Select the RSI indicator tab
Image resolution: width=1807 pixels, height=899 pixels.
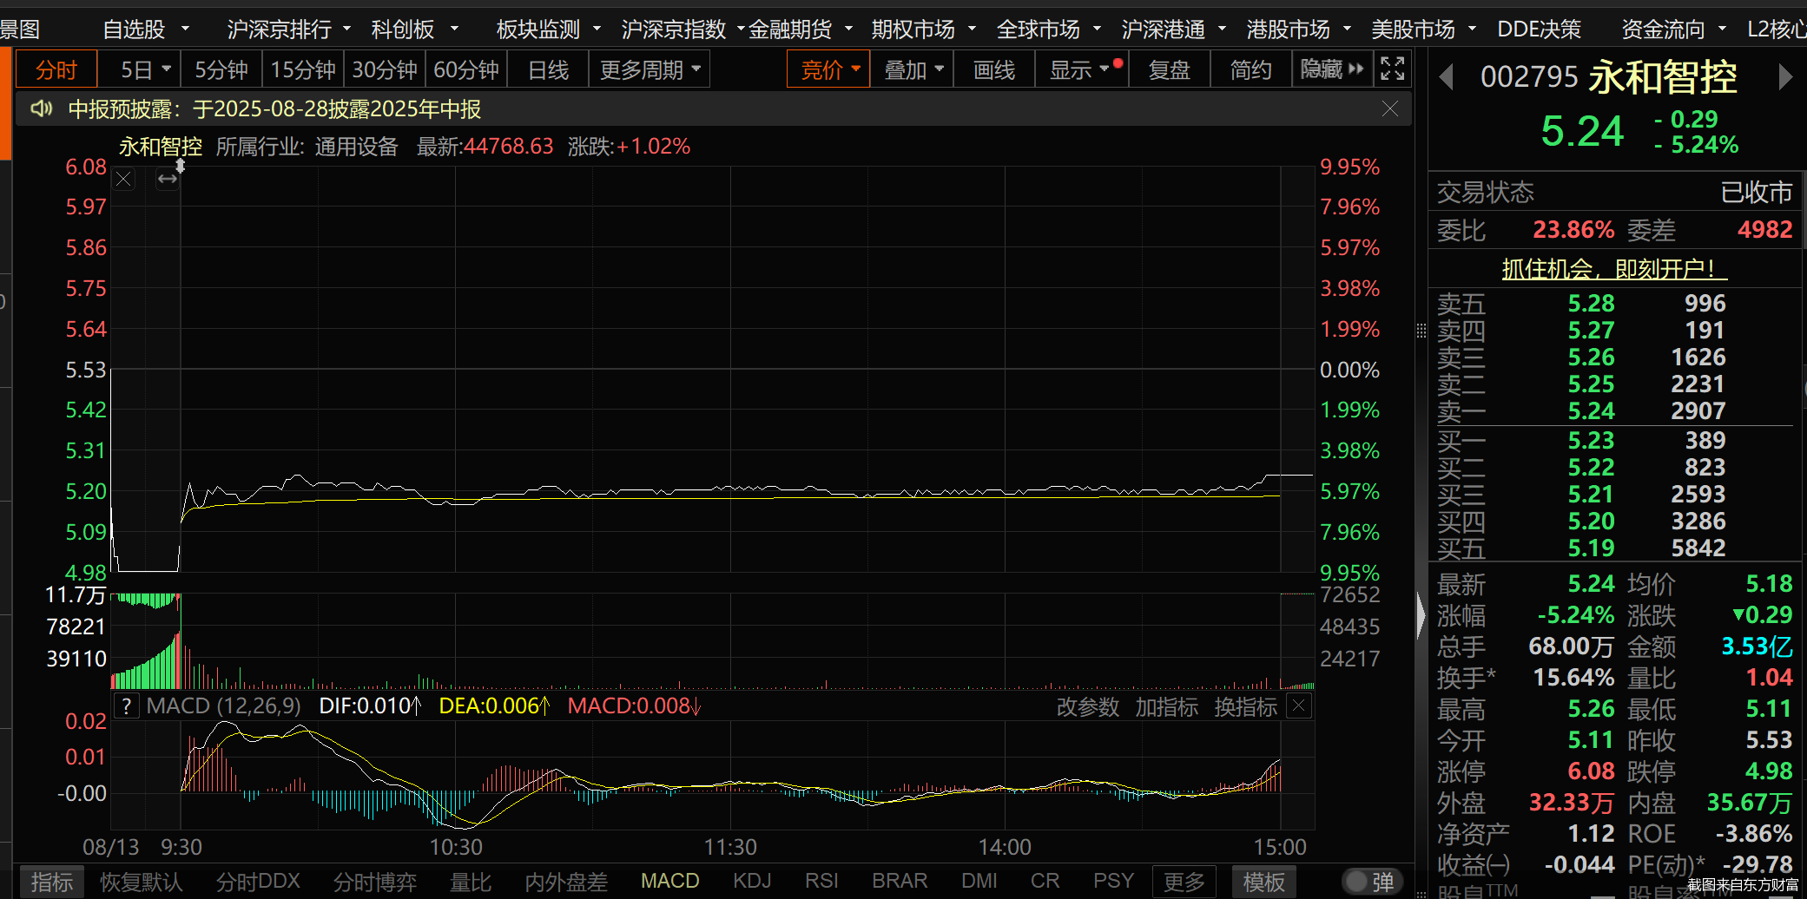pos(821,881)
